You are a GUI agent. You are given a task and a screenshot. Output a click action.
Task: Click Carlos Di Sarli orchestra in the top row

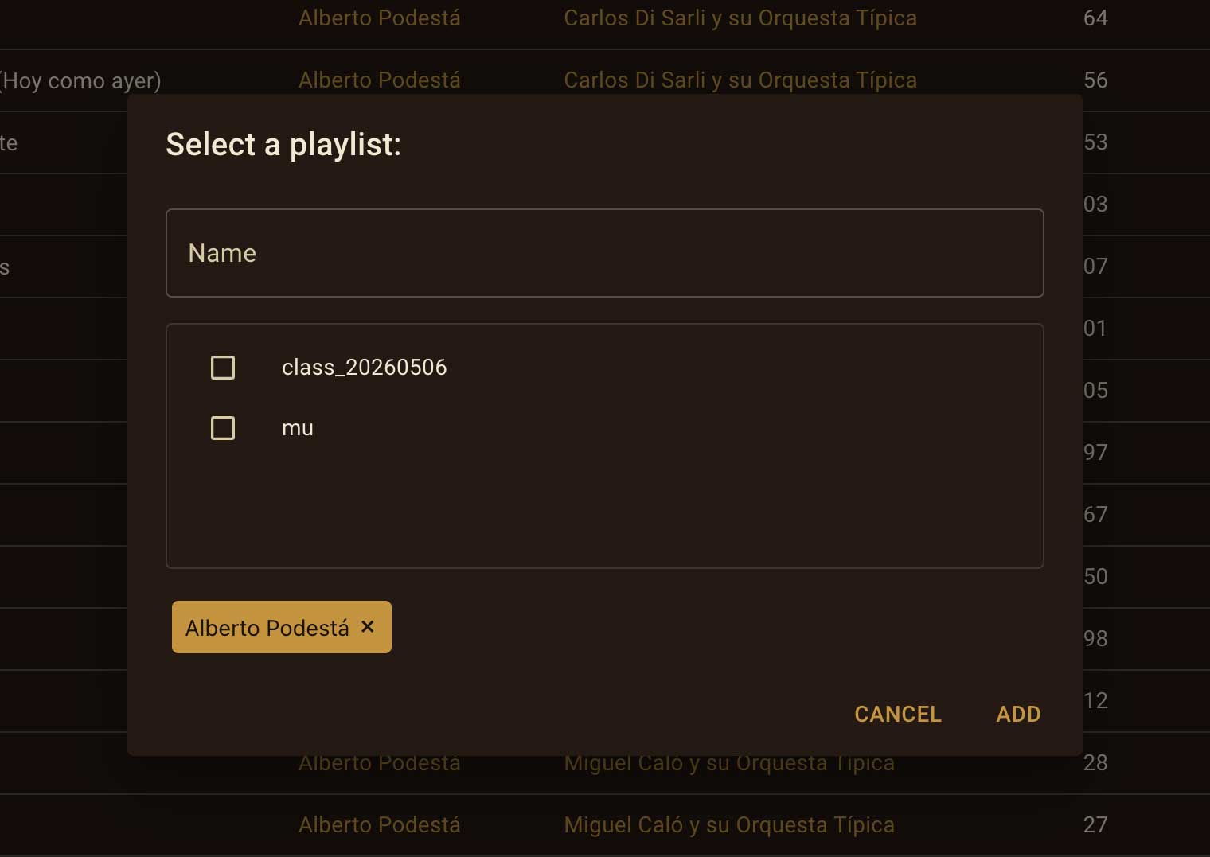pyautogui.click(x=740, y=18)
